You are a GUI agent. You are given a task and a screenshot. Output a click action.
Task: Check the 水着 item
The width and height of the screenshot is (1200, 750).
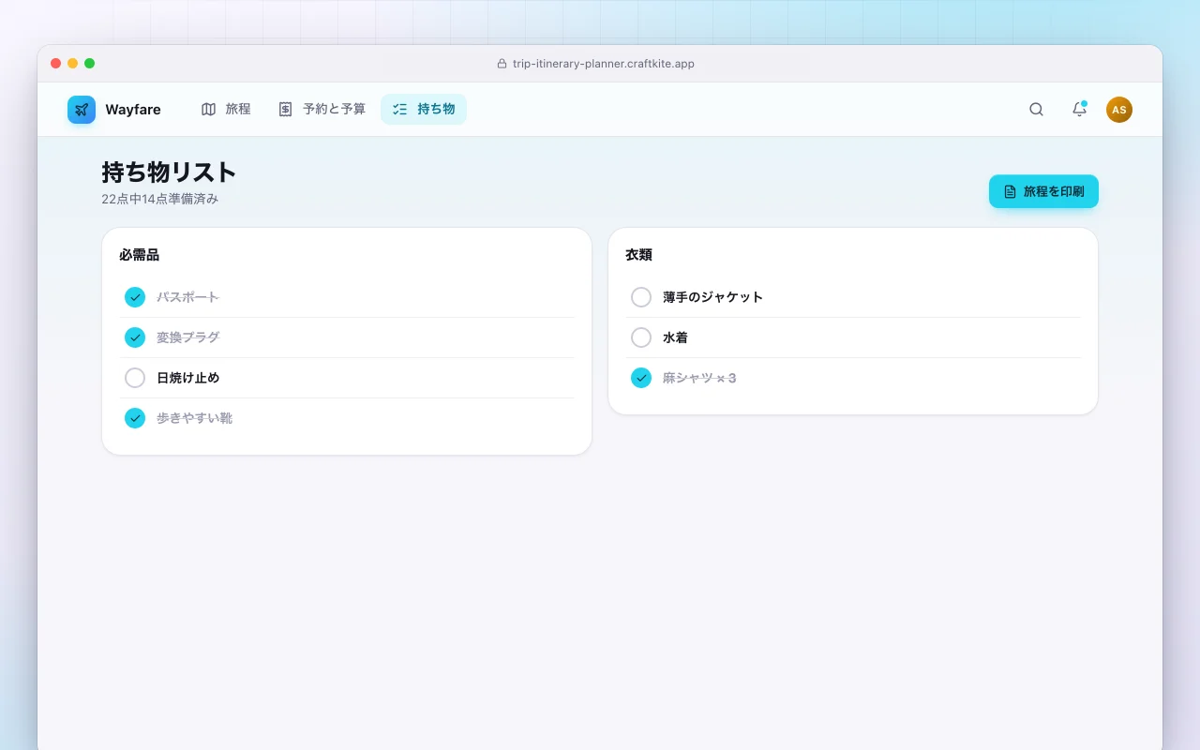coord(641,337)
